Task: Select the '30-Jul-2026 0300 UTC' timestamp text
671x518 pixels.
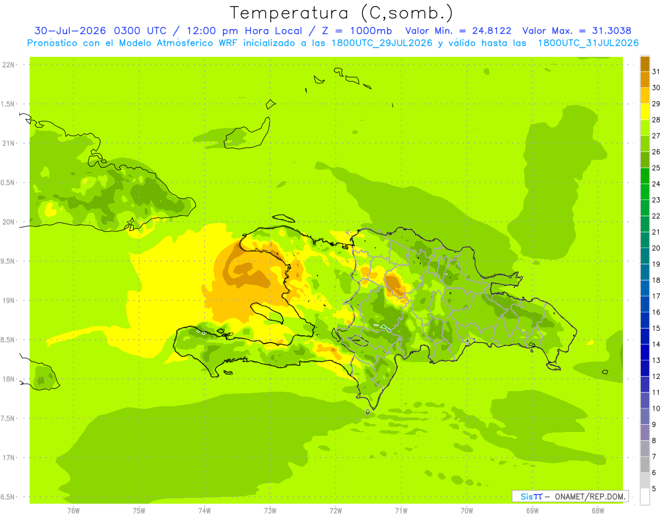Action: click(x=100, y=31)
